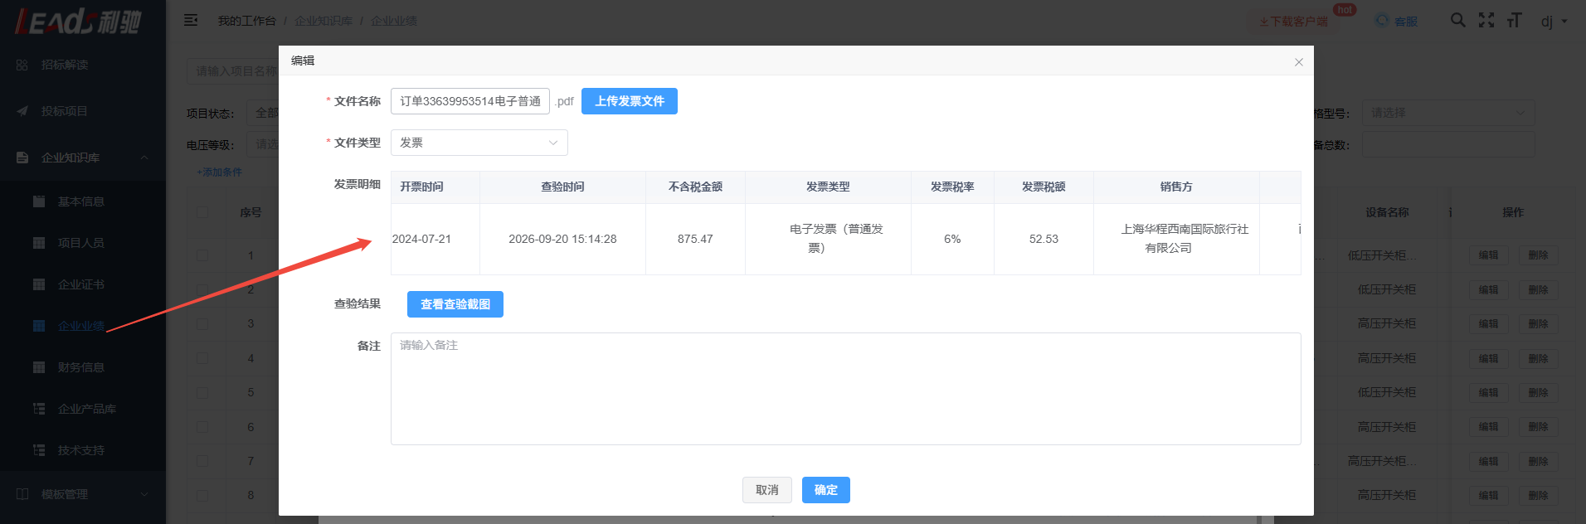
Task: Open the dj user account dropdown
Action: [x=1554, y=21]
